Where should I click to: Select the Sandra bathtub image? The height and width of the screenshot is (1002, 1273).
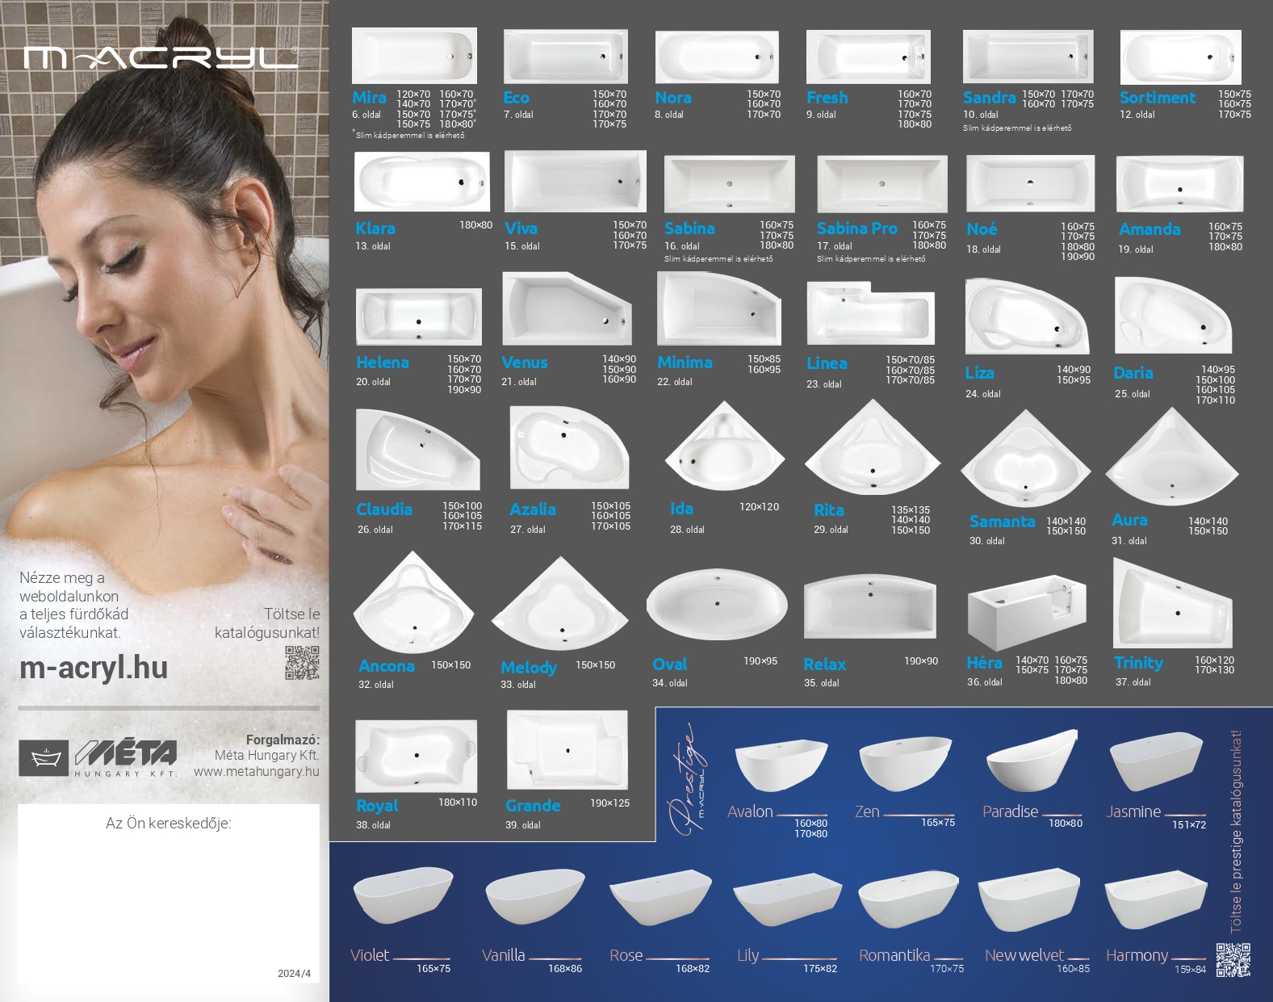point(1028,57)
